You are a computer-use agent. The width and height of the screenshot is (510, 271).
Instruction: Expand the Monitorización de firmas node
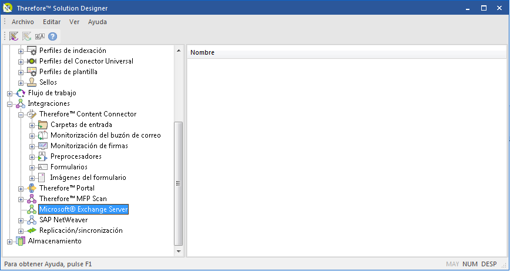click(x=32, y=146)
